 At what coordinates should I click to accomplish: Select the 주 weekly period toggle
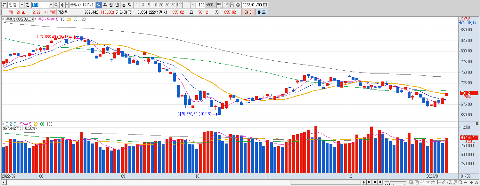[105, 5]
